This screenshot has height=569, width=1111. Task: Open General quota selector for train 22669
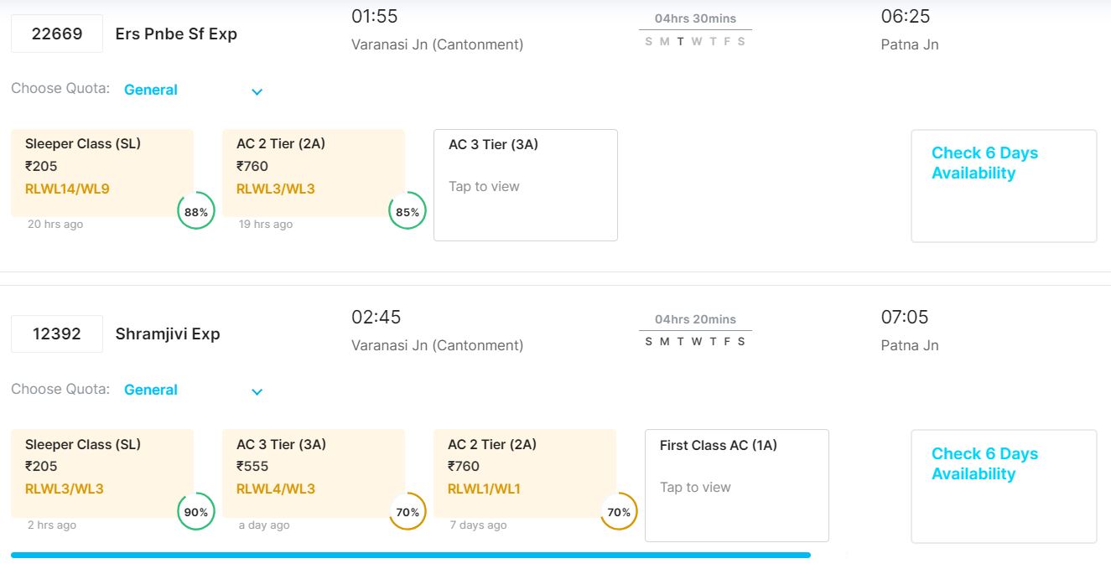click(151, 90)
